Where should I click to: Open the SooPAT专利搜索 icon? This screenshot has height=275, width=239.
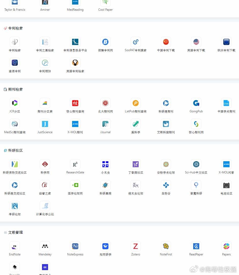pos(136,42)
